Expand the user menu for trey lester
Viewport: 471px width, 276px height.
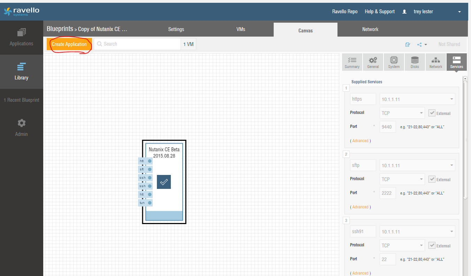click(x=459, y=11)
